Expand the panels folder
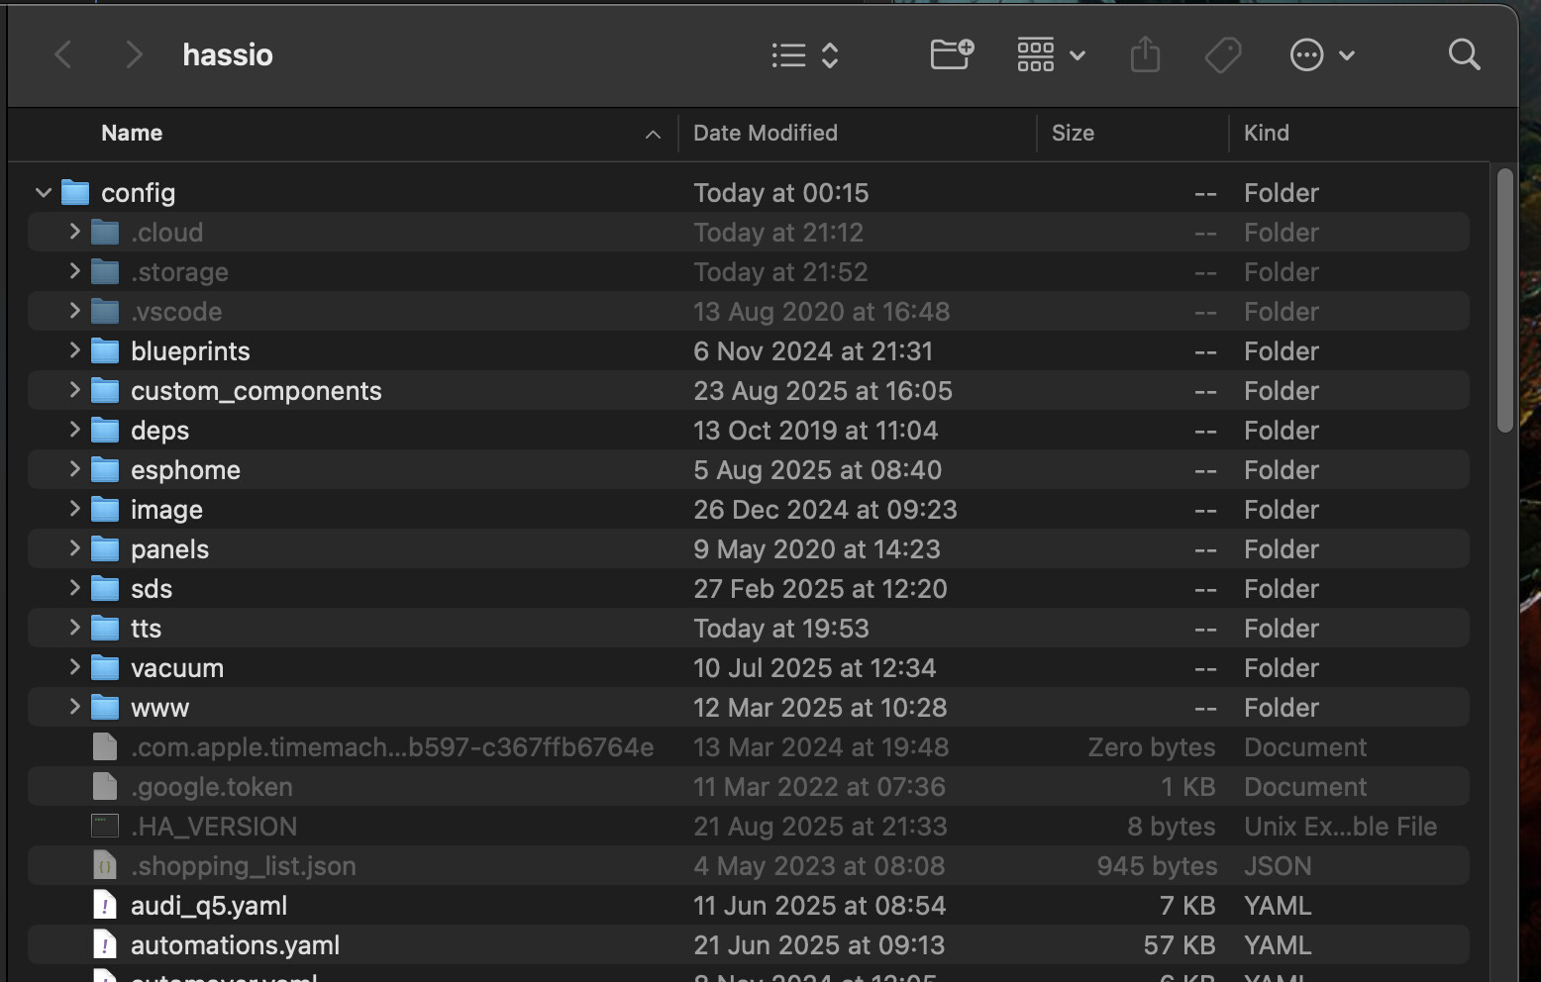 (x=74, y=548)
